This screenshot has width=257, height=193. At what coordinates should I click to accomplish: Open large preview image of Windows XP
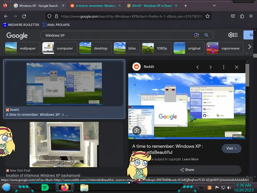tap(187, 106)
